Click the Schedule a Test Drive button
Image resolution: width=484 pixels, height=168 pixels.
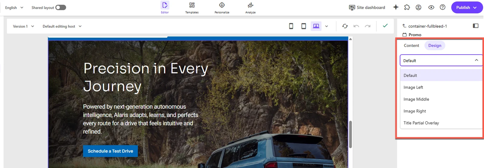point(110,151)
